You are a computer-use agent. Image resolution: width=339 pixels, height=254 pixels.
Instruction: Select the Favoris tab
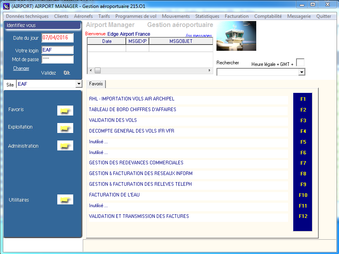click(96, 84)
